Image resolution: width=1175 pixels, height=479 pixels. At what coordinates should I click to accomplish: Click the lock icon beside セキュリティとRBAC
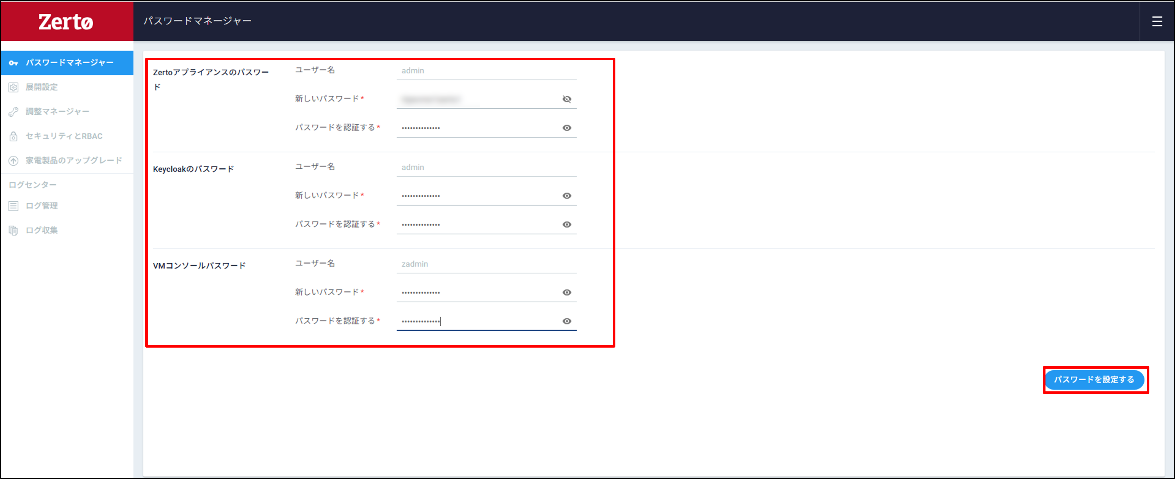point(14,136)
